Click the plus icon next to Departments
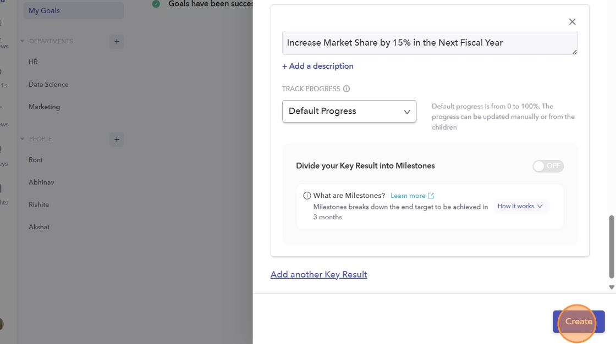The image size is (616, 344). [x=117, y=42]
